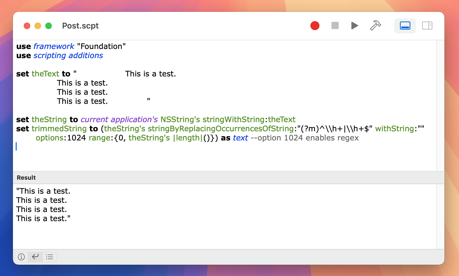Viewport: 459px width, 276px height.
Task: Minimize the Post.scpt window
Action: click(x=38, y=26)
